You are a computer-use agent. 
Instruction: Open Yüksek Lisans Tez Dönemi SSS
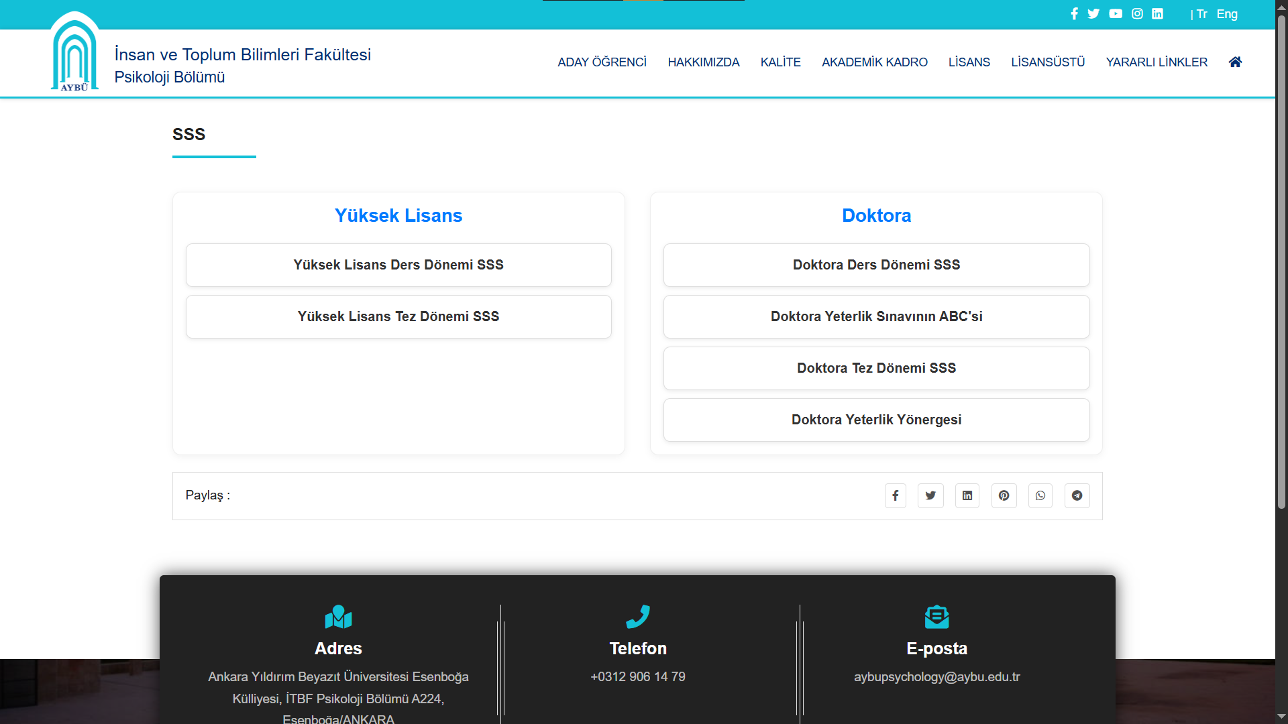[398, 316]
